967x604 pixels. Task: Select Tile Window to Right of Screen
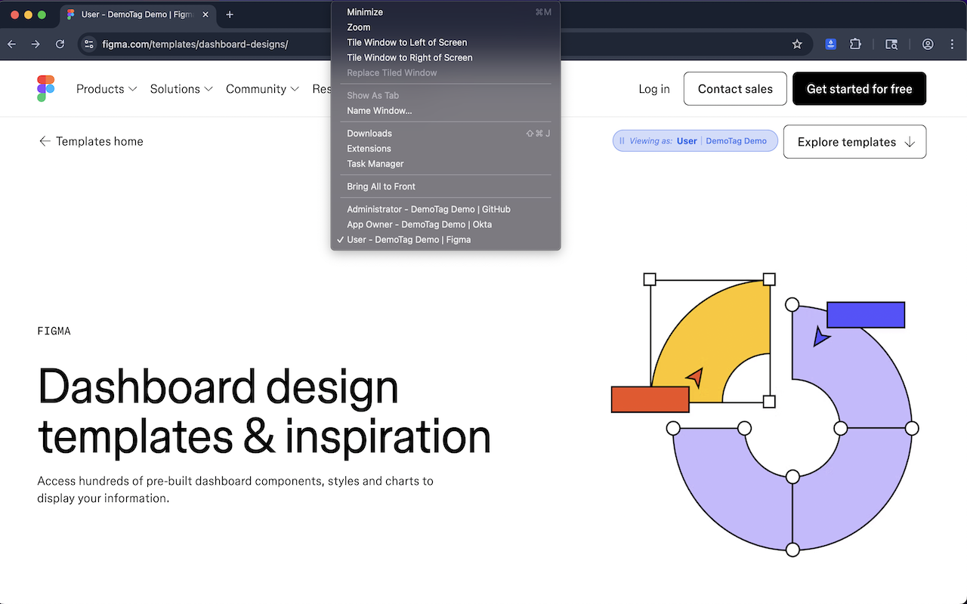pos(446,57)
